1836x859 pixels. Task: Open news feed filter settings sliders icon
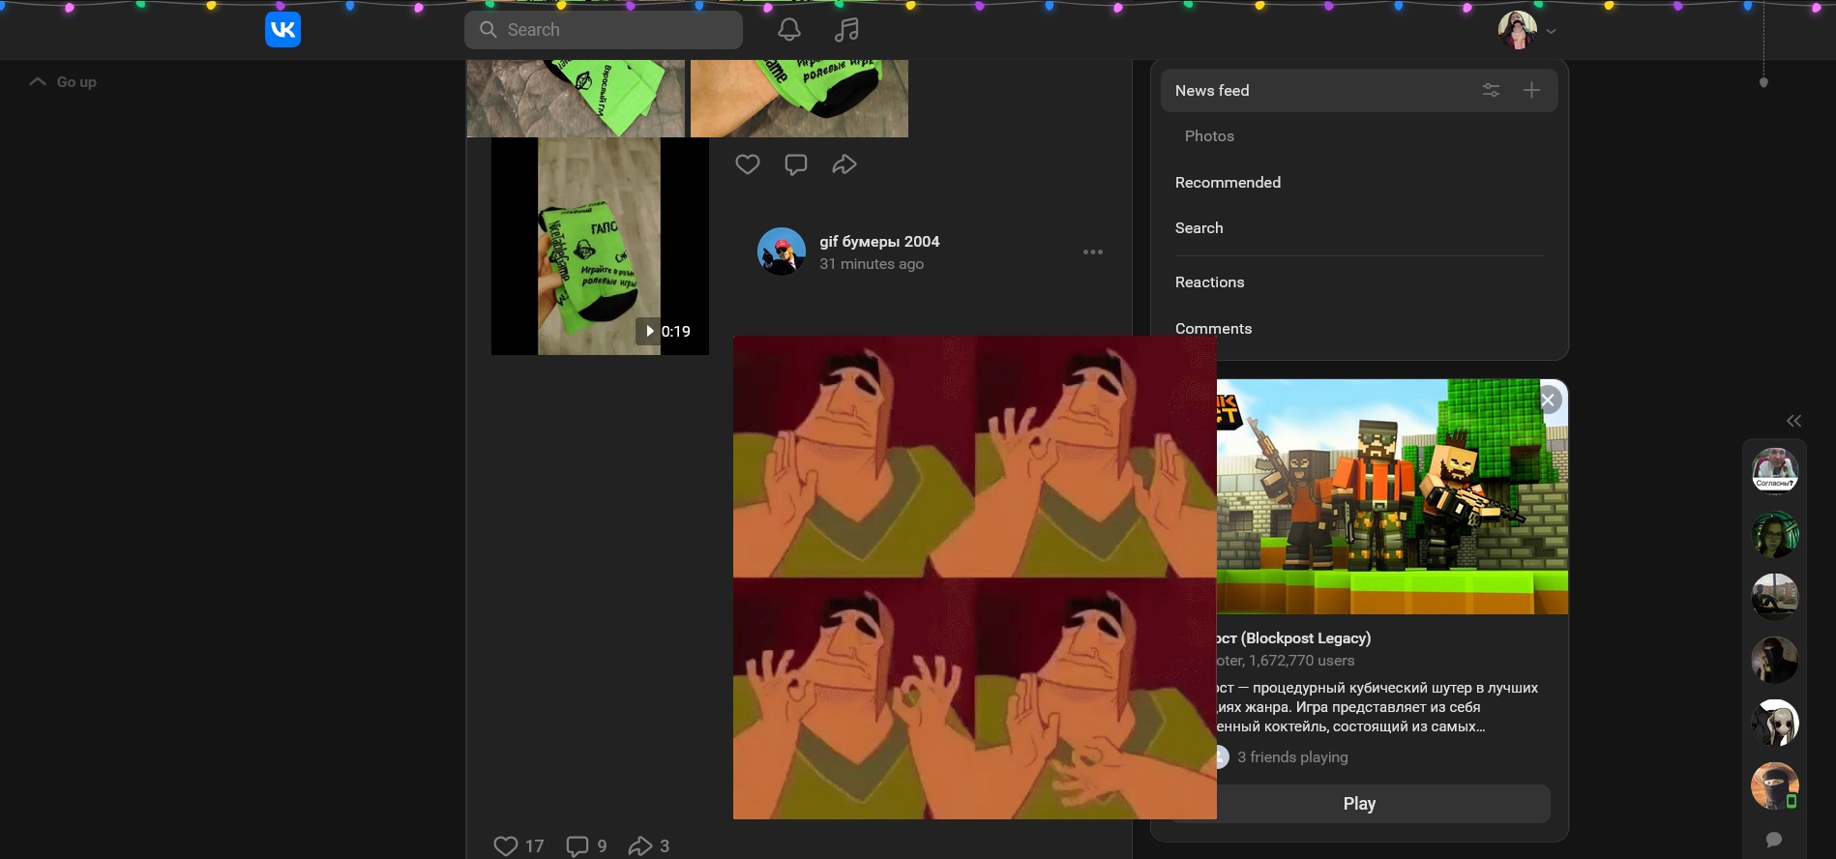(1491, 90)
